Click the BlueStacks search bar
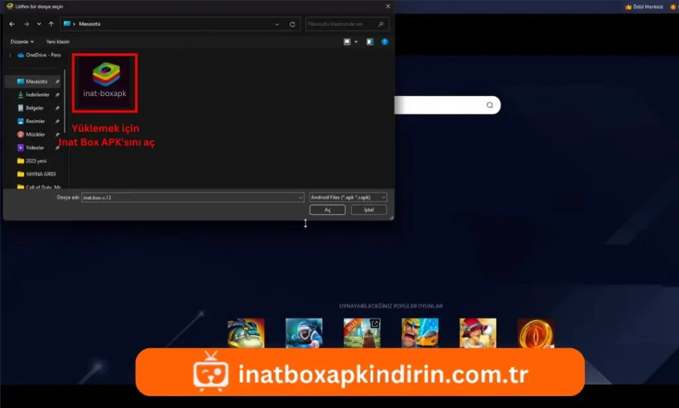679x408 pixels. click(x=448, y=105)
